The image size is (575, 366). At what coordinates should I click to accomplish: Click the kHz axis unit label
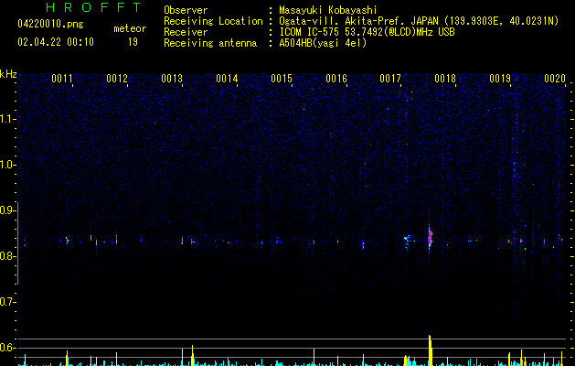8,74
